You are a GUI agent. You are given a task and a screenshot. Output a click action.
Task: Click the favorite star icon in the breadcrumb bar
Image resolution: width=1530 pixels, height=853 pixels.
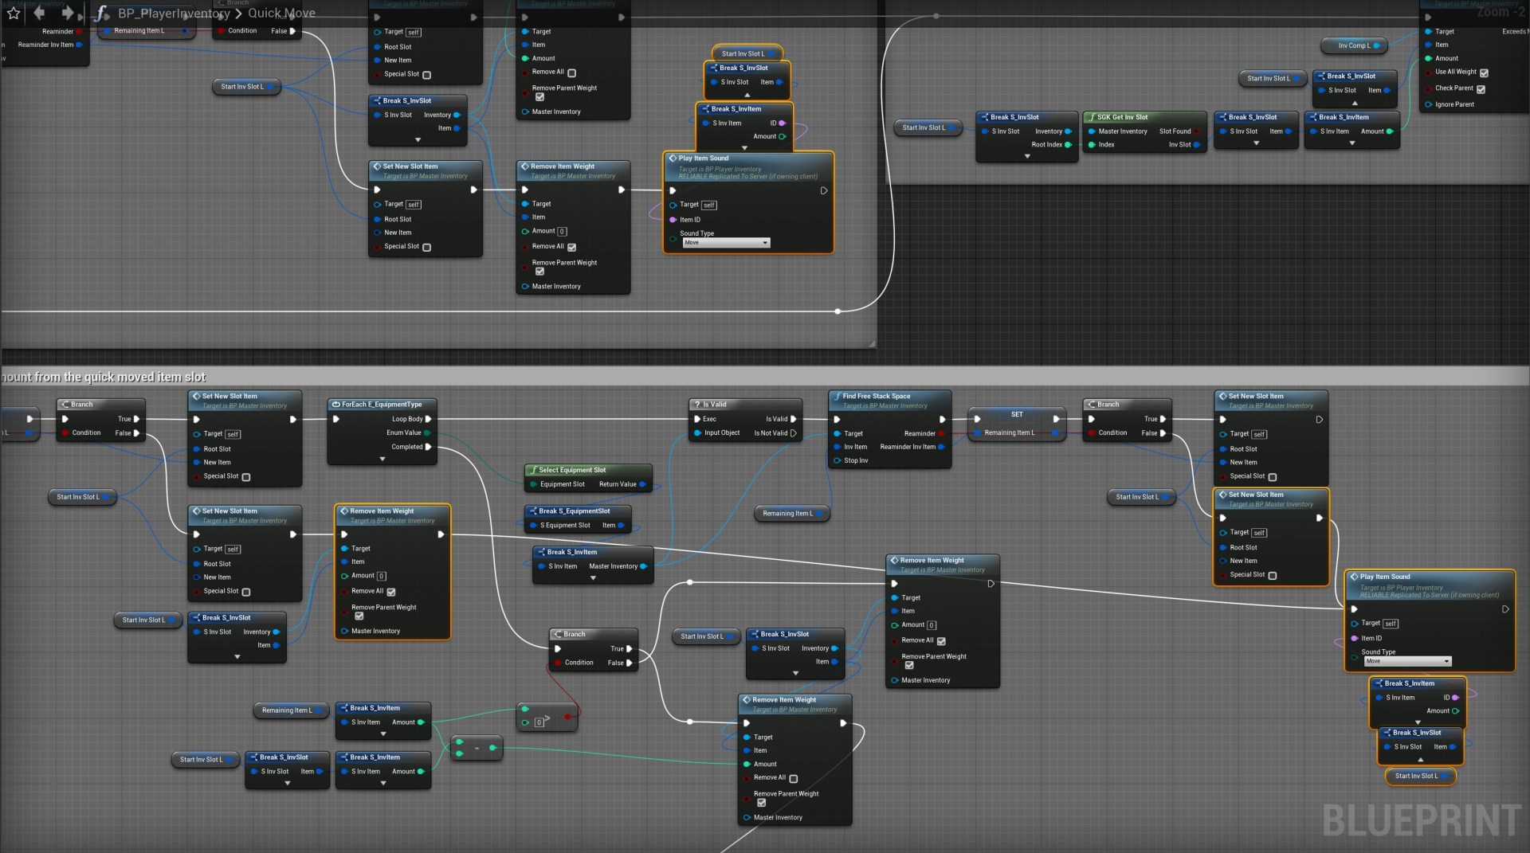click(14, 13)
